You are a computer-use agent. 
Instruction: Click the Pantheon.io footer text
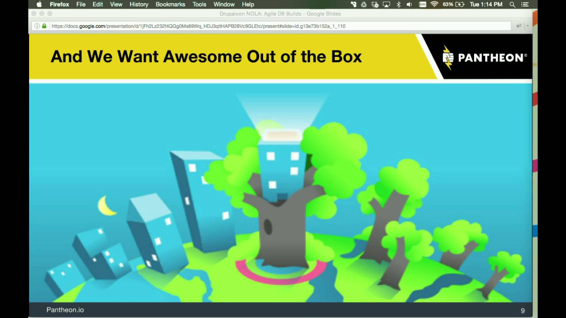(x=65, y=310)
